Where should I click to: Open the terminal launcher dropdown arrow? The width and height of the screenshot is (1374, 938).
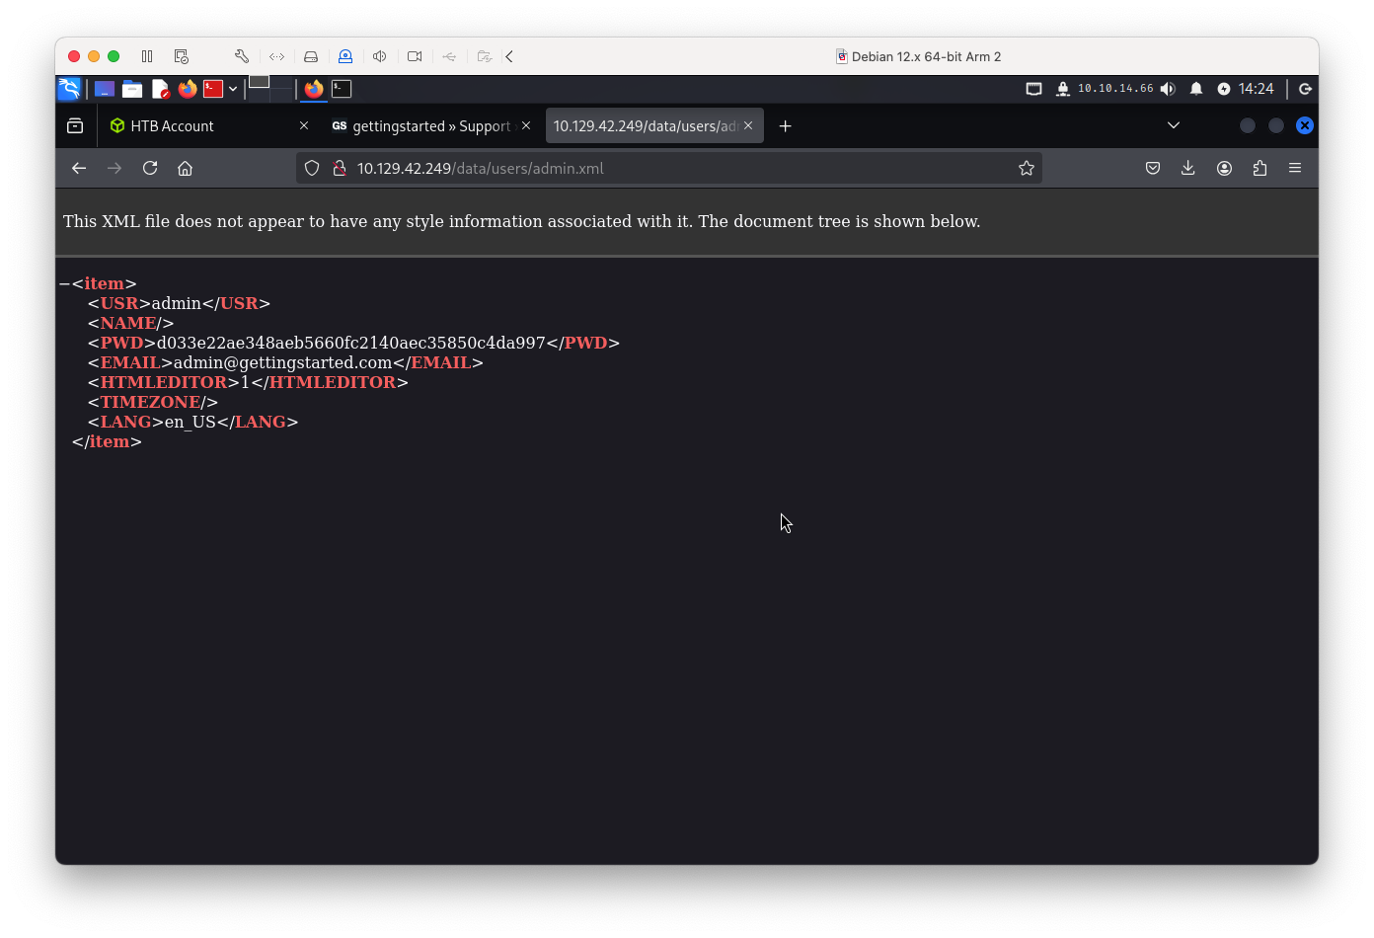233,89
